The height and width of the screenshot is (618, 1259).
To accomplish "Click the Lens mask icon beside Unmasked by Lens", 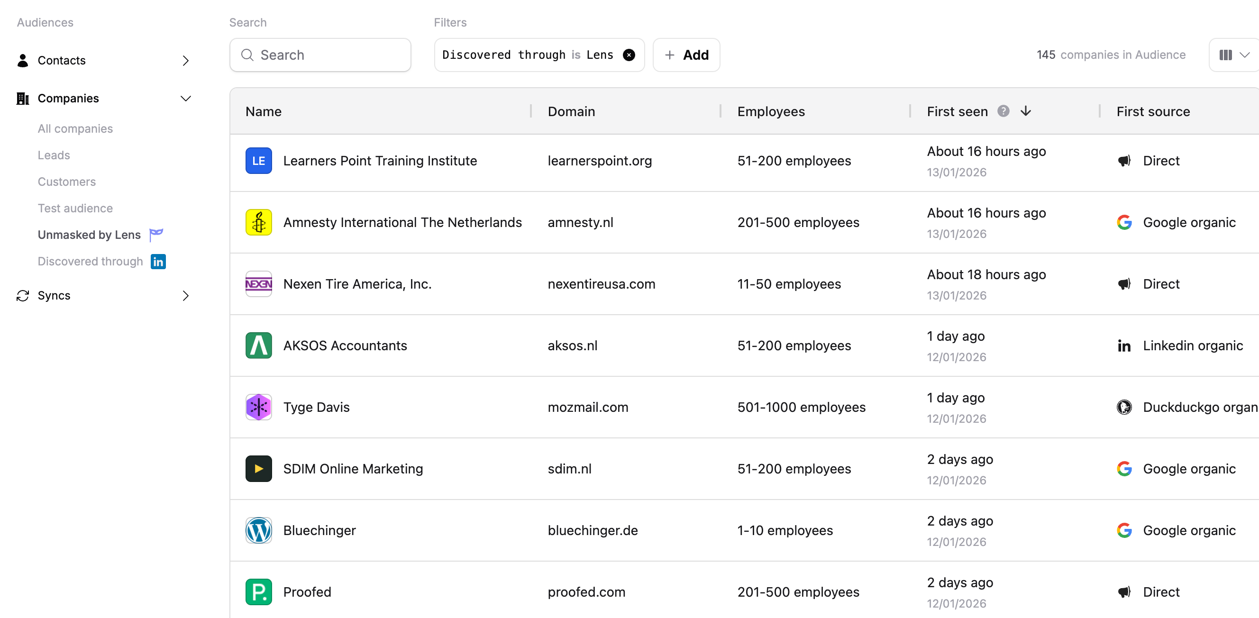I will pyautogui.click(x=156, y=235).
